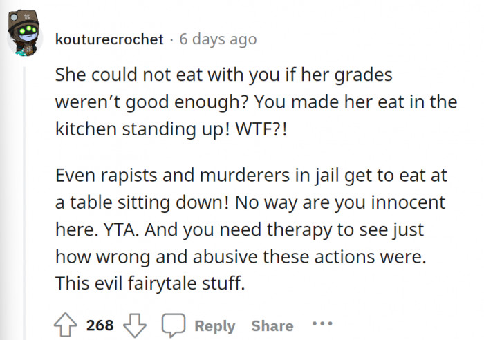
Task: Upvote the kouturecrochet comment
Action: tap(66, 325)
